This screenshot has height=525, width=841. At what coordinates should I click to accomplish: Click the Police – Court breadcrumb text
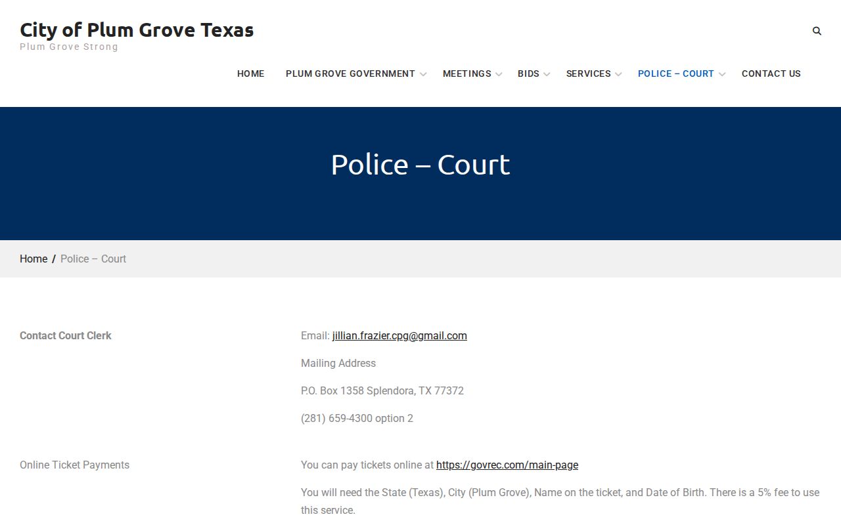pos(93,259)
